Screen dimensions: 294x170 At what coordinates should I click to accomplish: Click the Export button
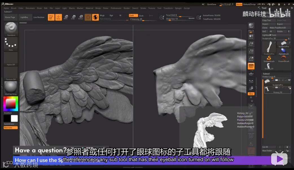click(284, 24)
